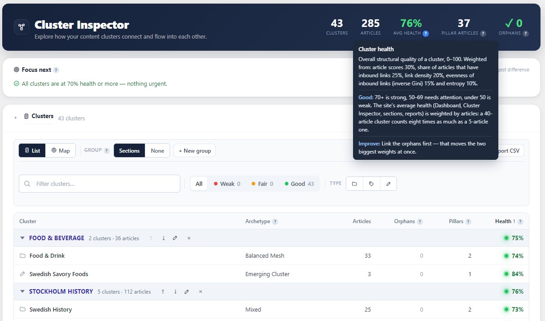Click the Swedish Savory Foods pencil icon

click(x=22, y=274)
